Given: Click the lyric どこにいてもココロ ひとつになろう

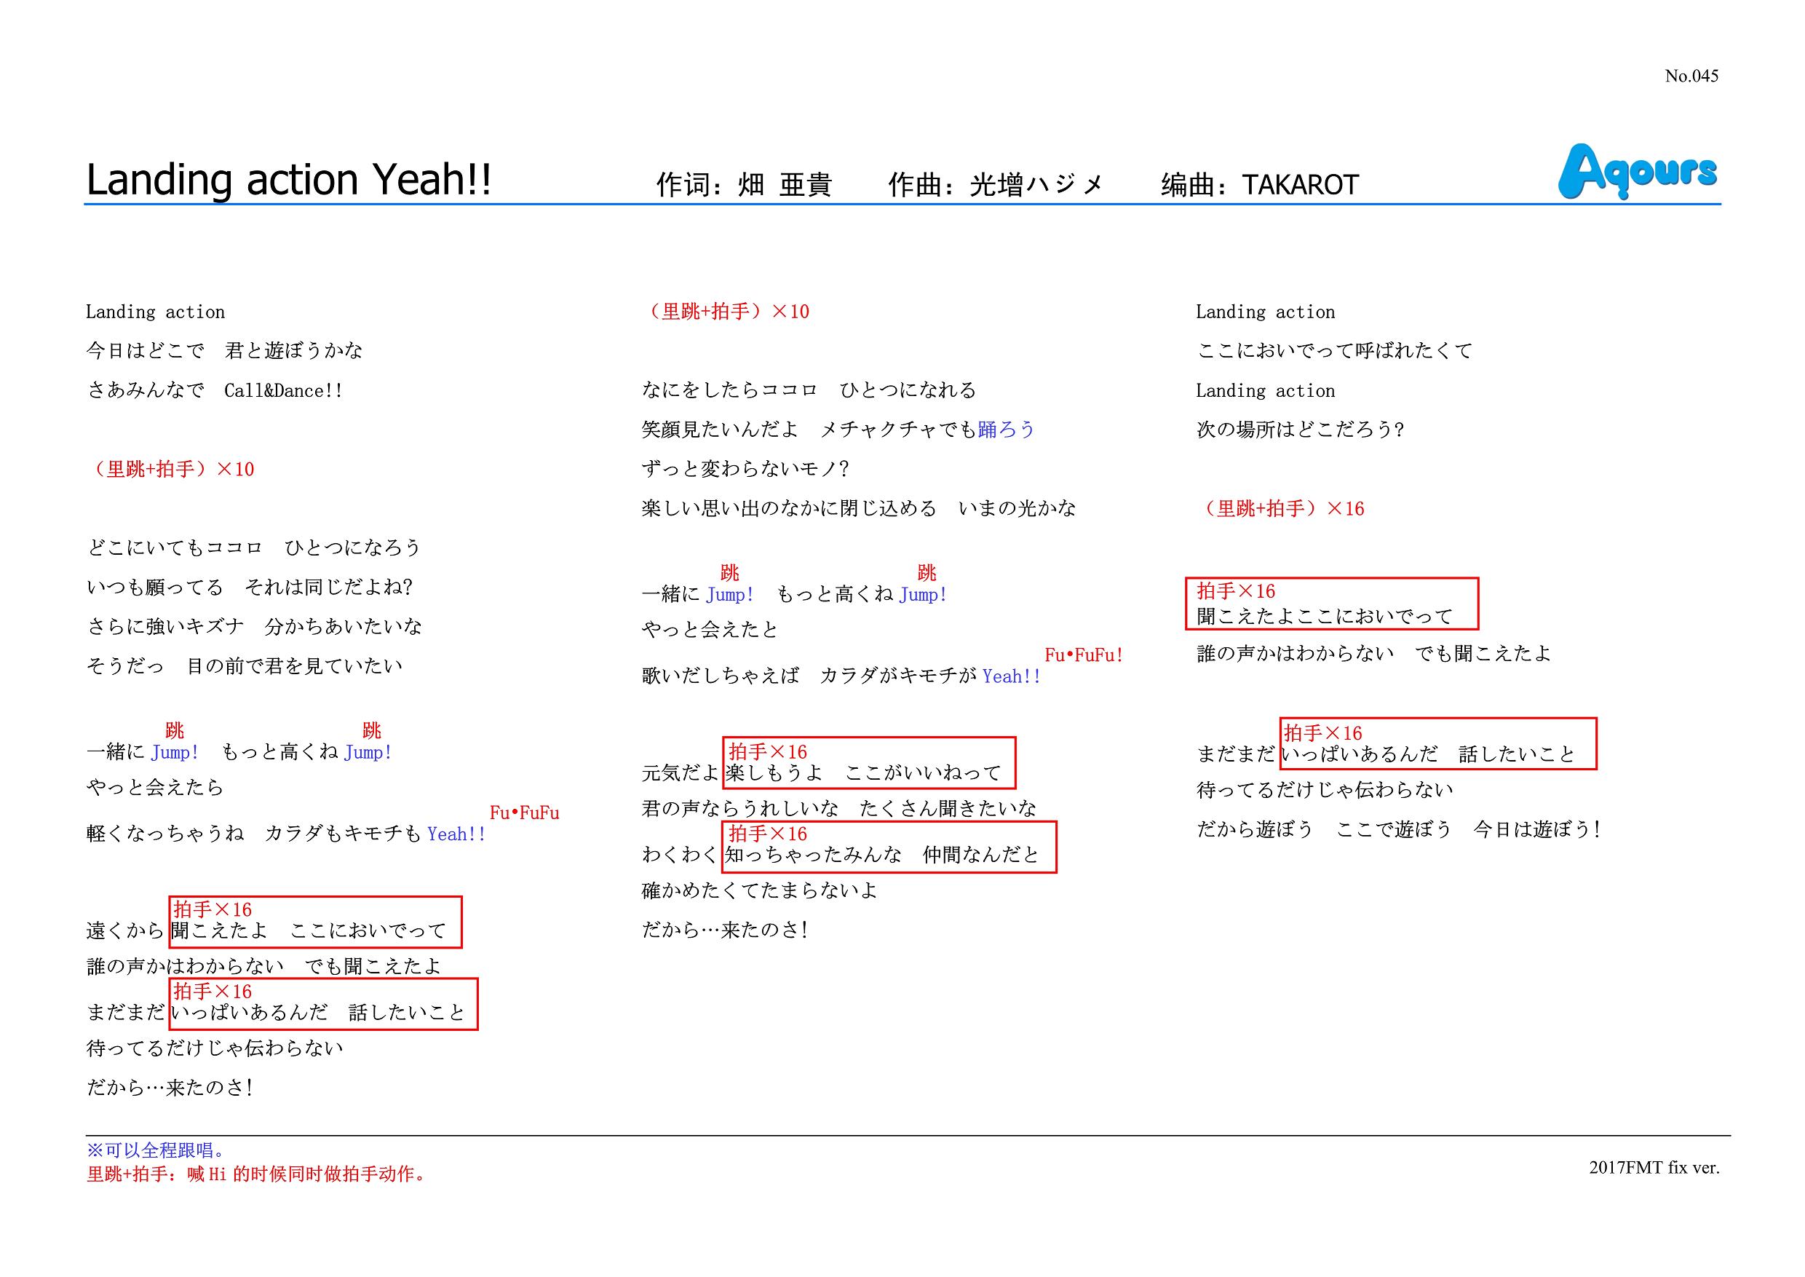Looking at the screenshot, I should [x=254, y=547].
